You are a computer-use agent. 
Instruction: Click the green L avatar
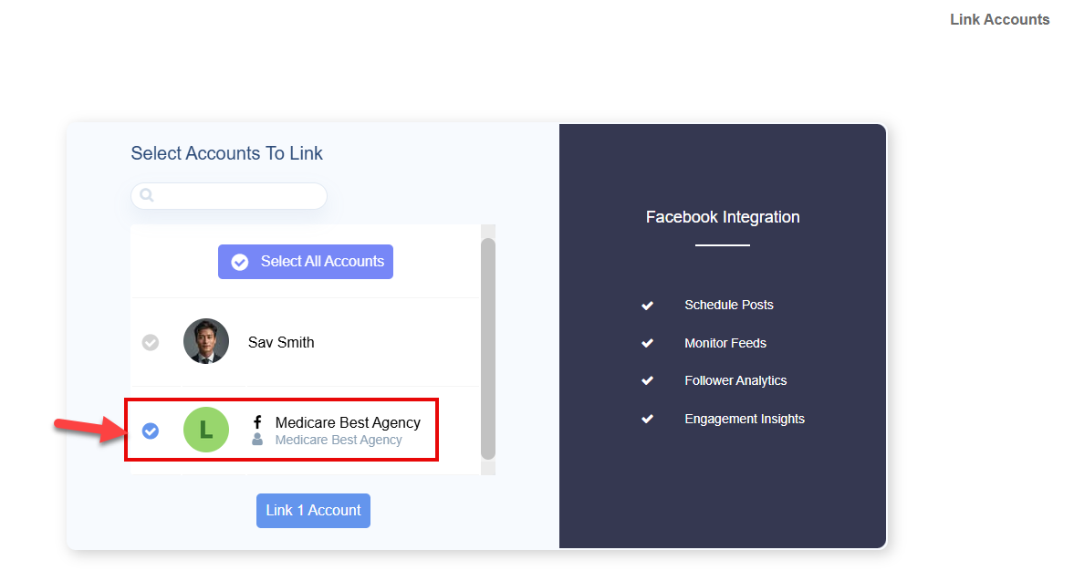tap(206, 430)
